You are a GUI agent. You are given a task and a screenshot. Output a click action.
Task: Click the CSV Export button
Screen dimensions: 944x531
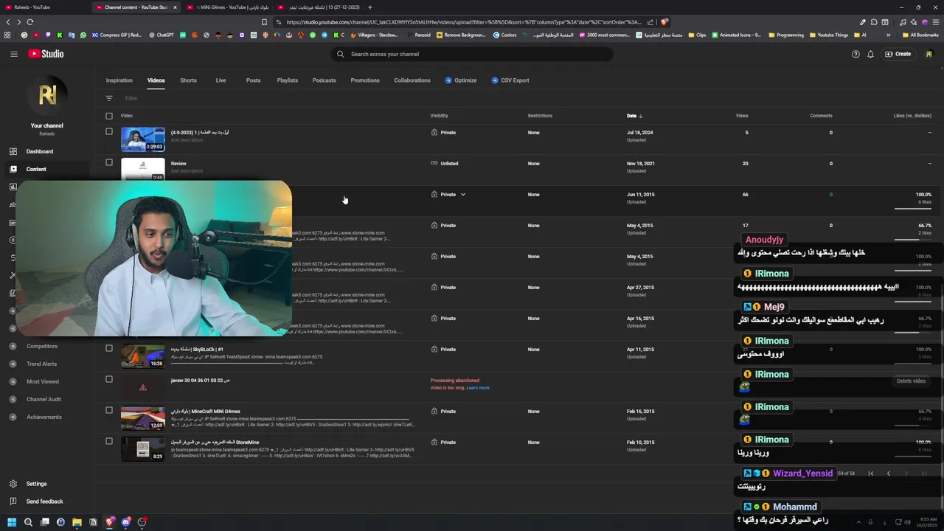(510, 80)
